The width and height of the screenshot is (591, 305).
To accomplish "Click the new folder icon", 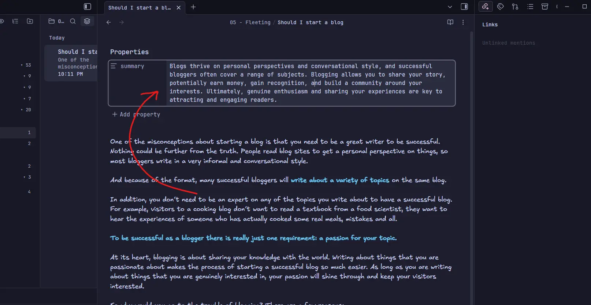I will (x=30, y=21).
